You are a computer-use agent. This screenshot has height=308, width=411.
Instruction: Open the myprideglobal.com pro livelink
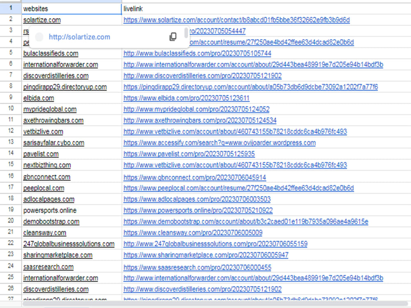pos(196,109)
